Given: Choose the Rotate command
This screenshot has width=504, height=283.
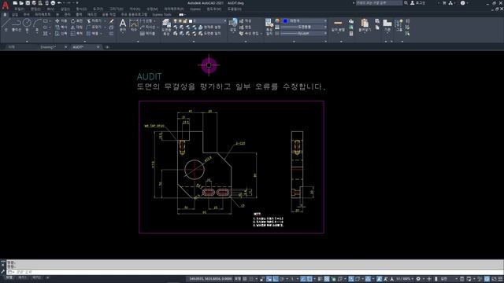Looking at the screenshot, I should tap(76, 21).
